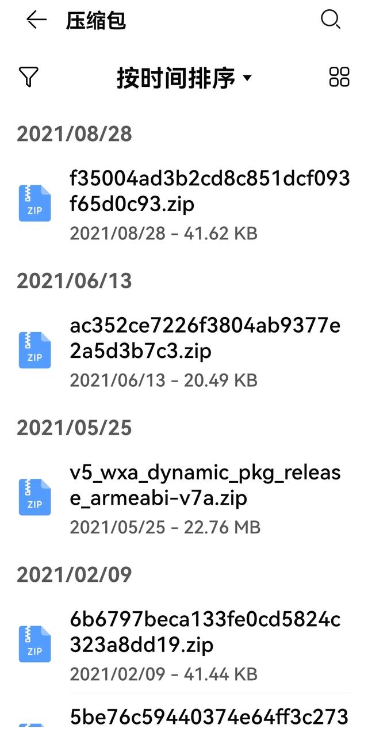
Task: Tap ZIP icon of ac352ce7226f3804ab9377e file
Action: pyautogui.click(x=34, y=350)
